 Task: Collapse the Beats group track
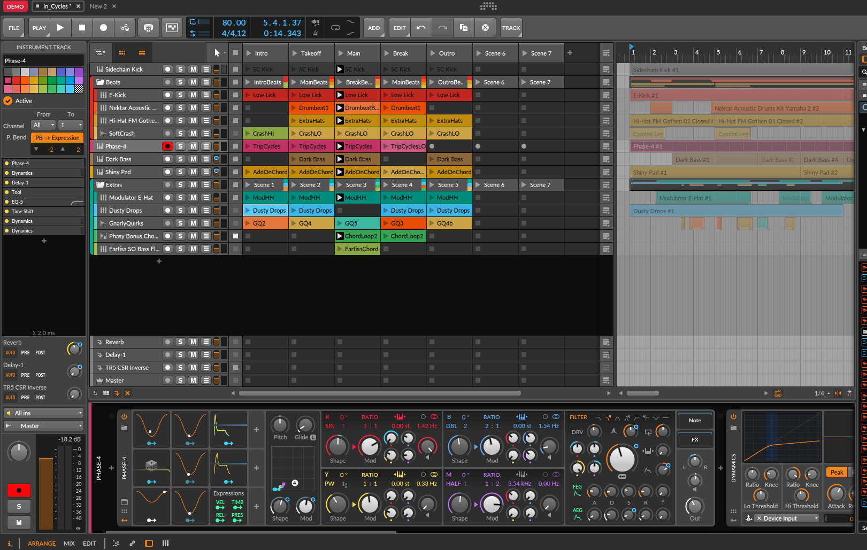click(x=100, y=82)
